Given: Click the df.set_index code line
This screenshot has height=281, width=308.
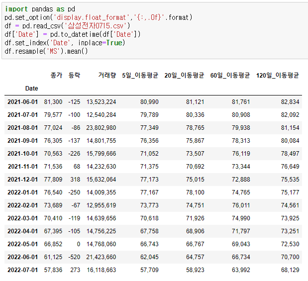Looking at the screenshot, I should [65, 43].
